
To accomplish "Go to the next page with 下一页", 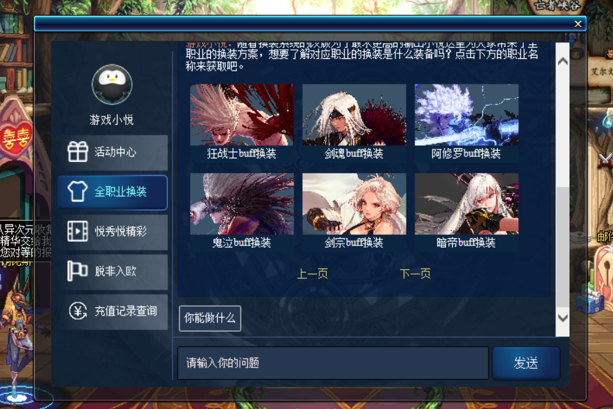I will 415,273.
